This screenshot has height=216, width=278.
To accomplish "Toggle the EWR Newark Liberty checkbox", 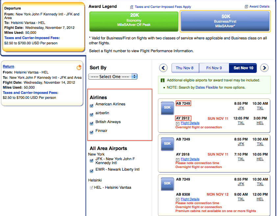I will (91, 171).
